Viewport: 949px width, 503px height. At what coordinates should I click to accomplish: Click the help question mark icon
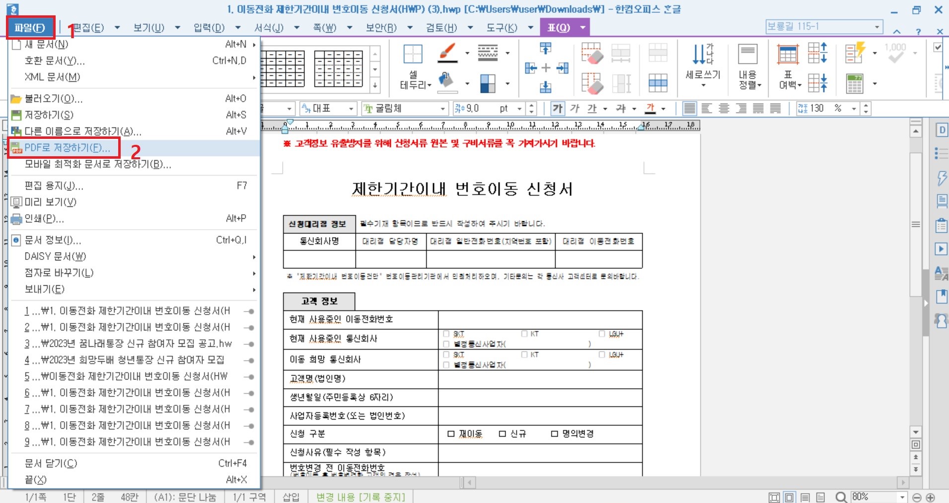tap(918, 31)
